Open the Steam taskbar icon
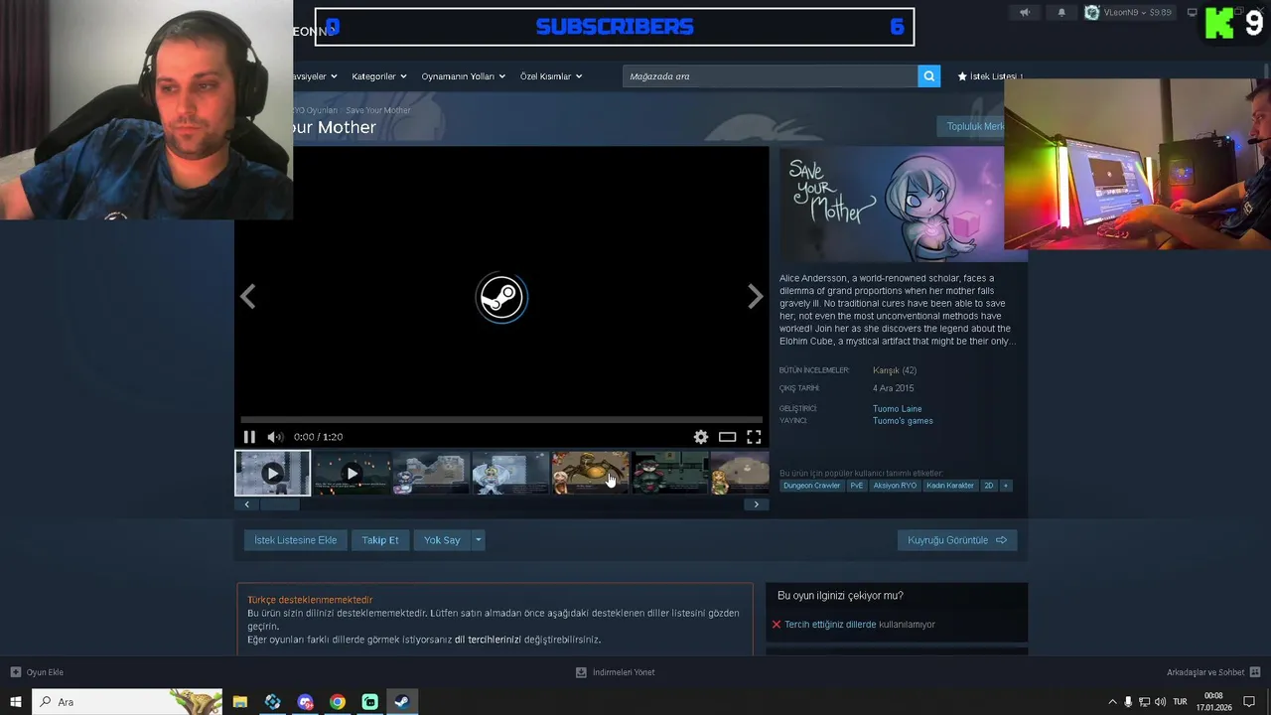Screen dimensions: 1271x715 click(402, 702)
